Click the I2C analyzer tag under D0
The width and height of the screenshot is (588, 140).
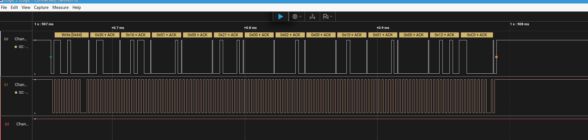pyautogui.click(x=23, y=47)
